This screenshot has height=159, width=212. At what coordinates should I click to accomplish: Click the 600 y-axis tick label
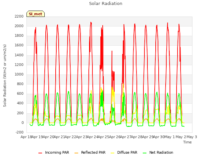[20, 93]
